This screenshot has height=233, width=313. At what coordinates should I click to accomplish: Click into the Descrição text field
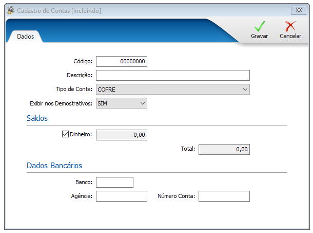pos(172,75)
